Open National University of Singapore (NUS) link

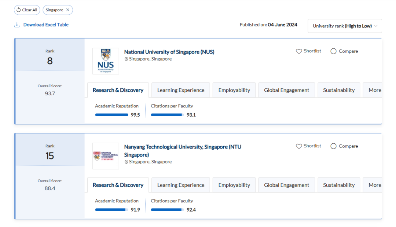(169, 52)
